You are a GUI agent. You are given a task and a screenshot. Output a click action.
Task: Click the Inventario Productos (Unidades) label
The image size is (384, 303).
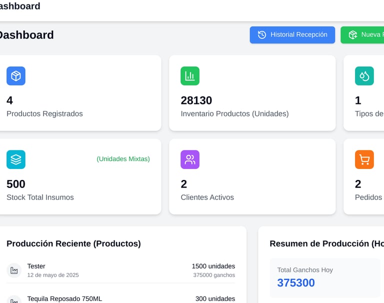[x=234, y=113]
